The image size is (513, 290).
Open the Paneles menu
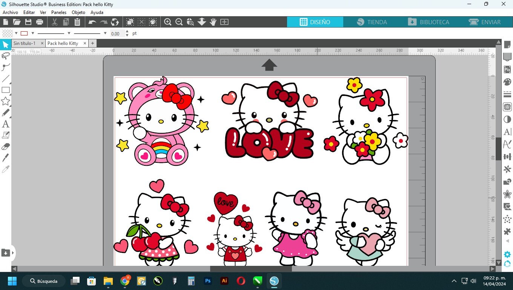point(59,12)
